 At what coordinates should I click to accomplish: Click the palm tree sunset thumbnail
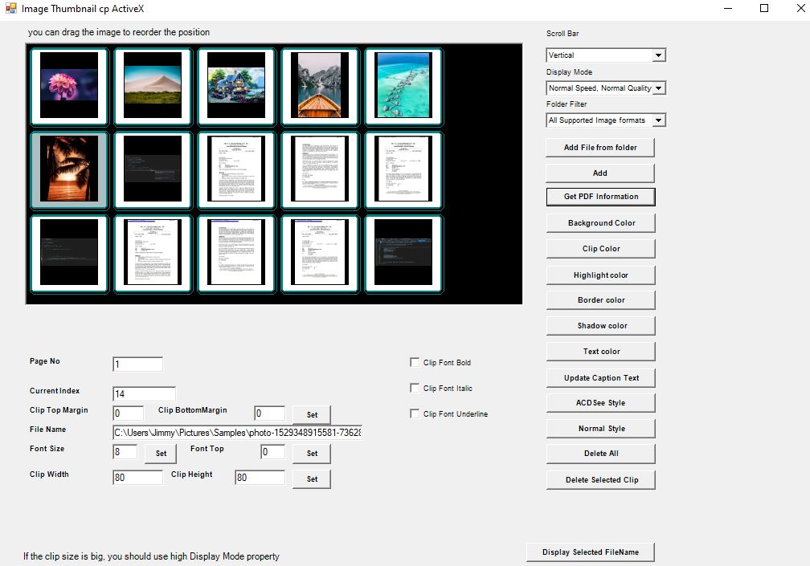pos(69,169)
